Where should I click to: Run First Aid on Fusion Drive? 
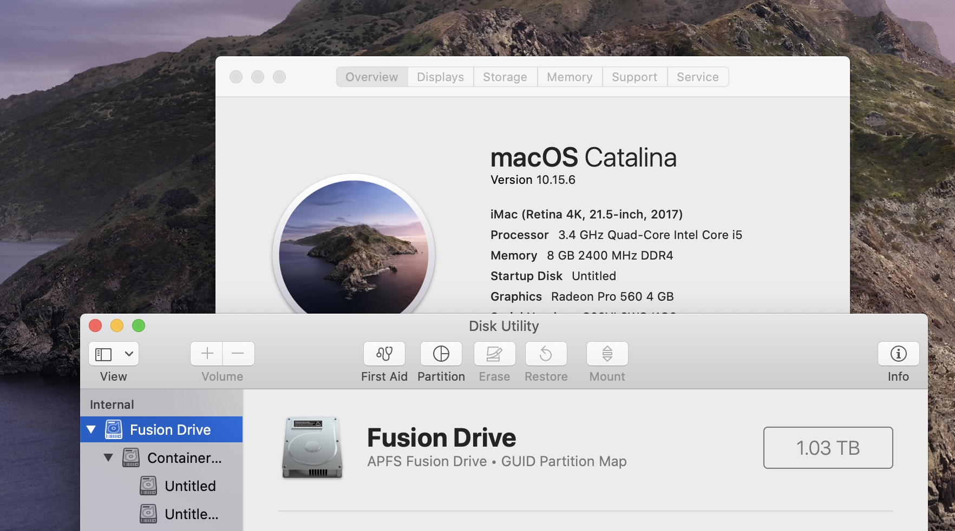tap(384, 354)
